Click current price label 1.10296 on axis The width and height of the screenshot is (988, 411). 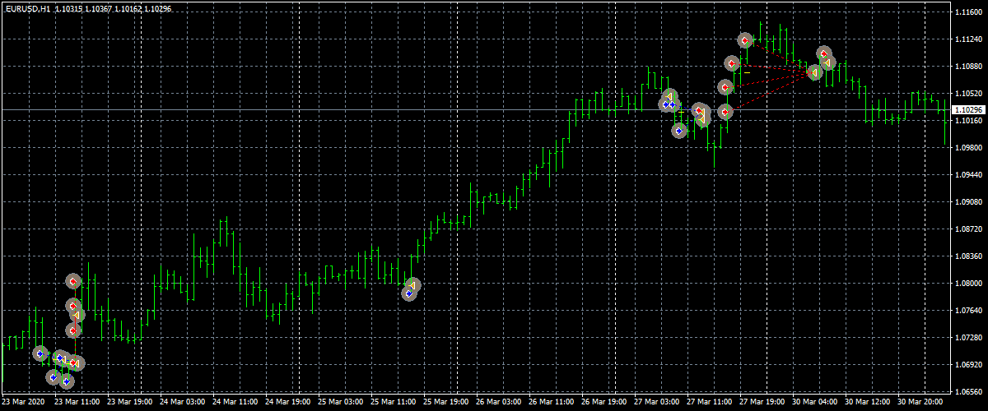pos(967,109)
